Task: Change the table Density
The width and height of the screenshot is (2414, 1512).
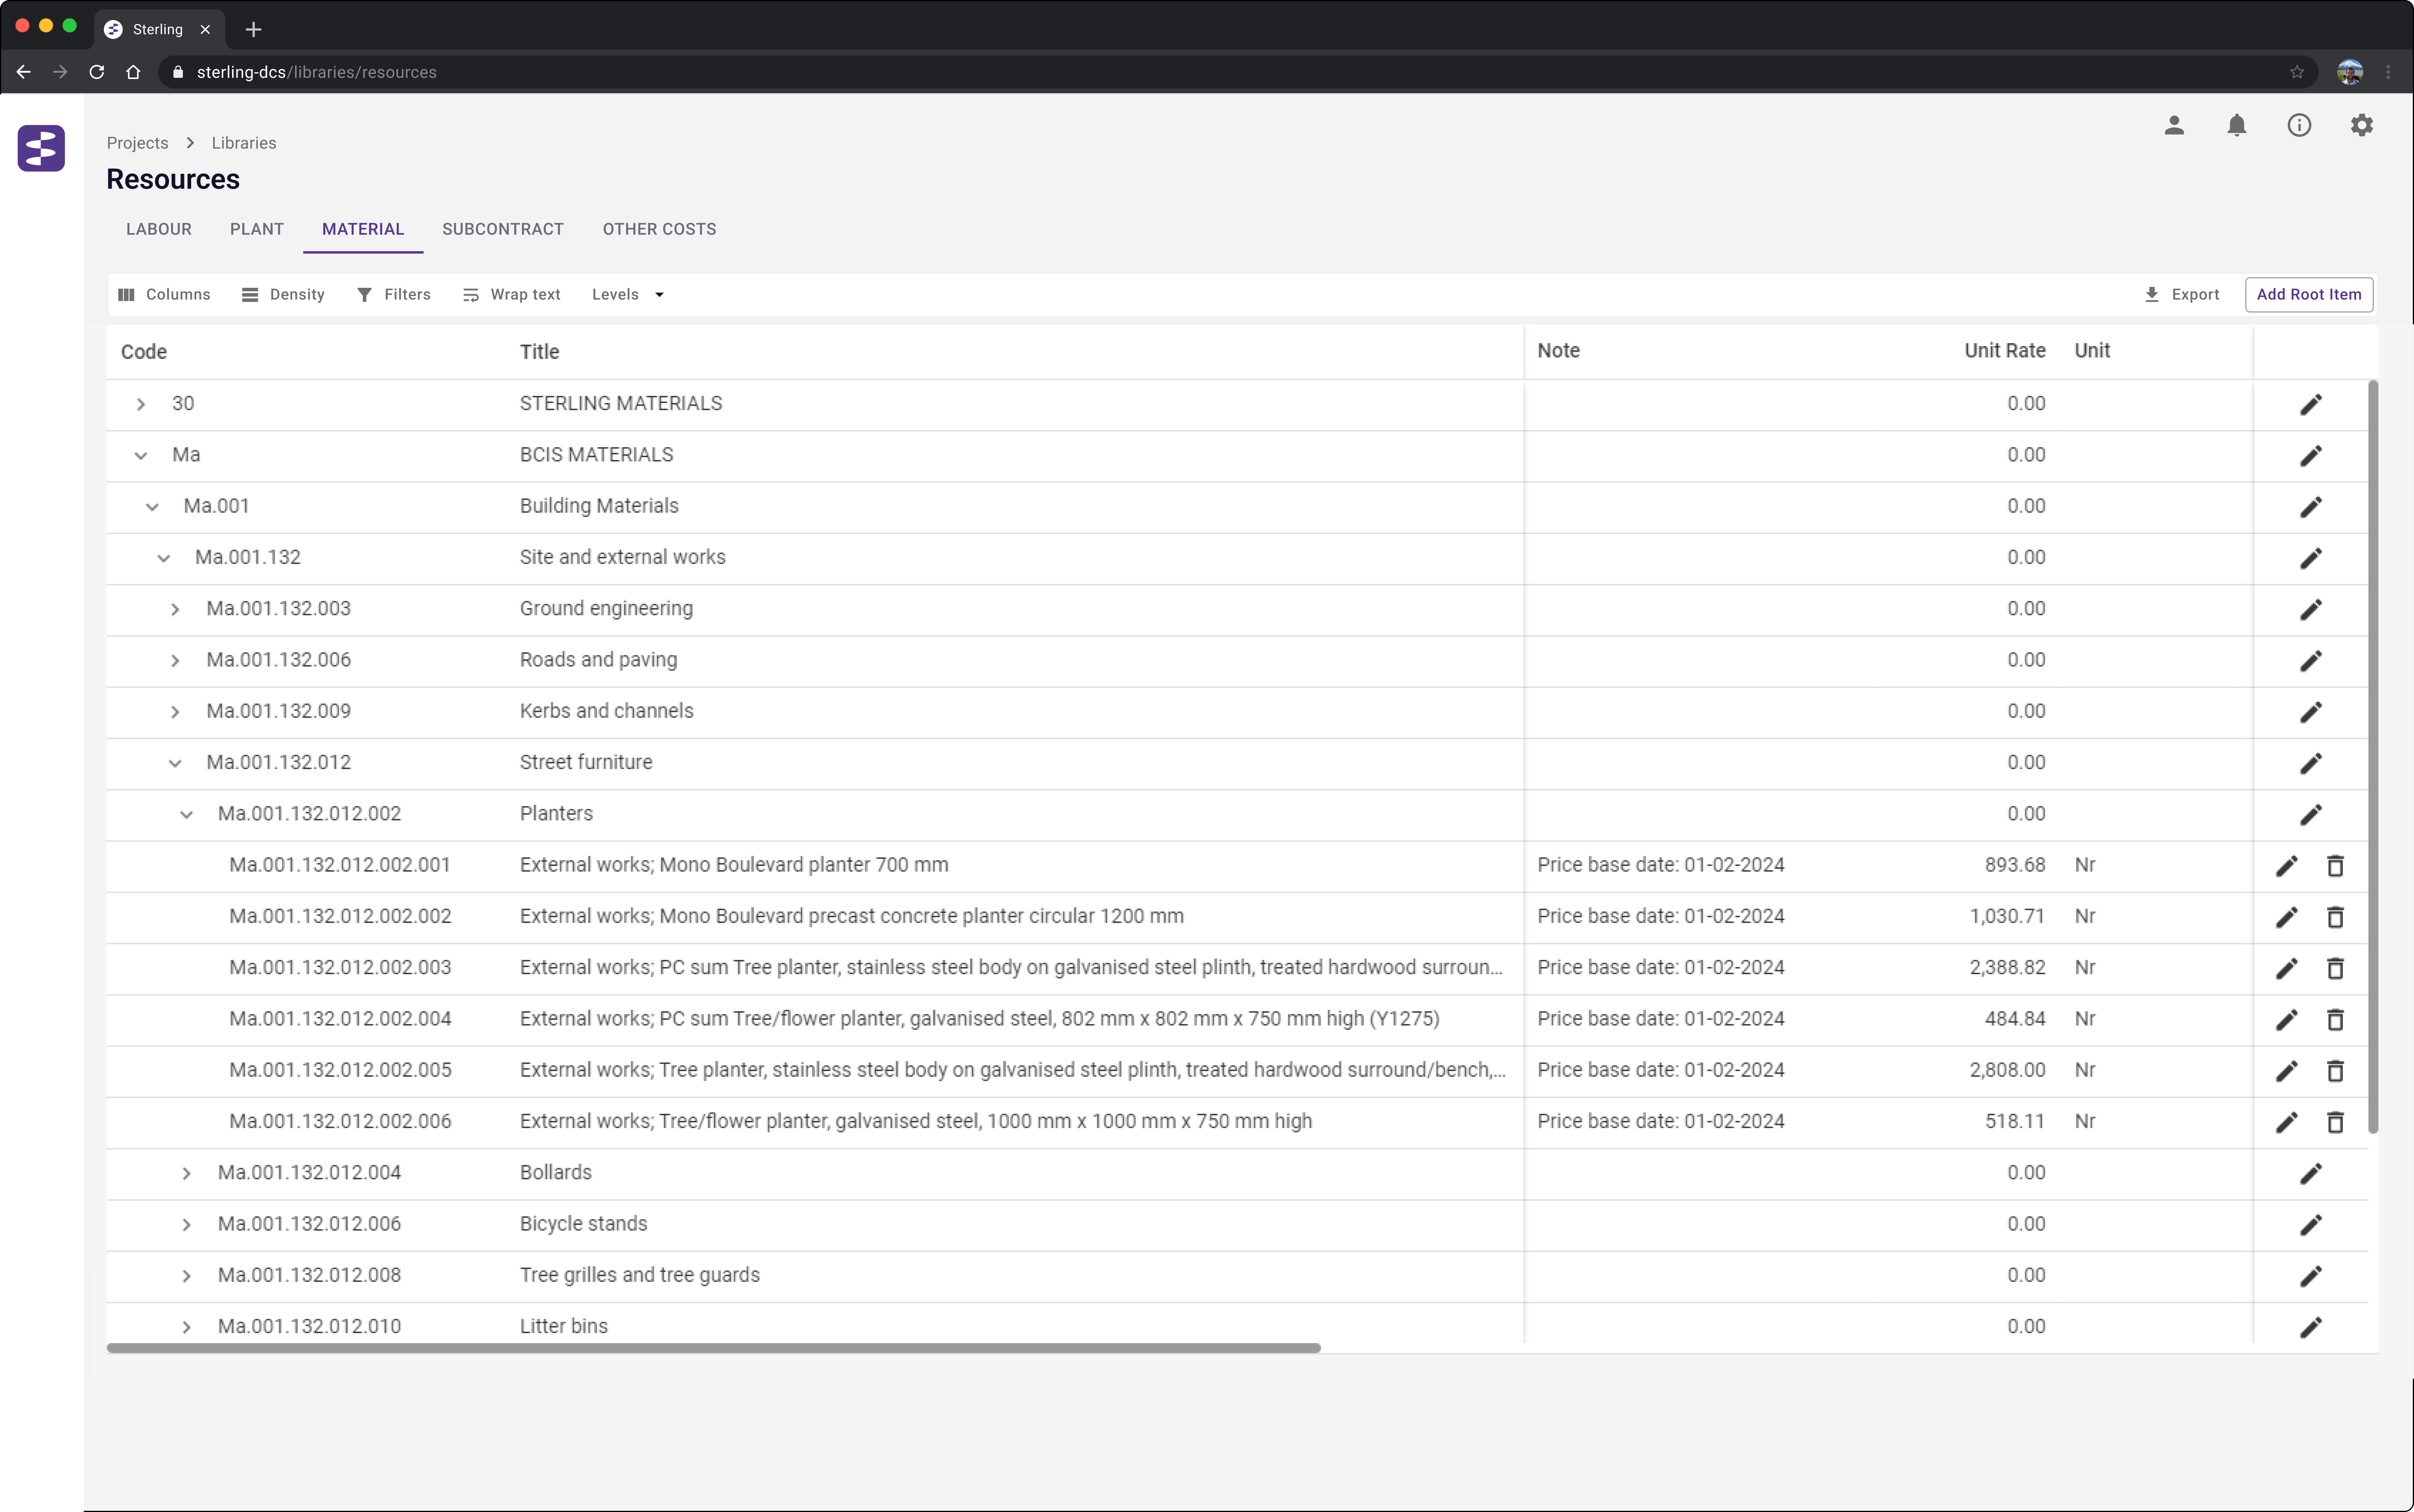Action: coord(283,294)
